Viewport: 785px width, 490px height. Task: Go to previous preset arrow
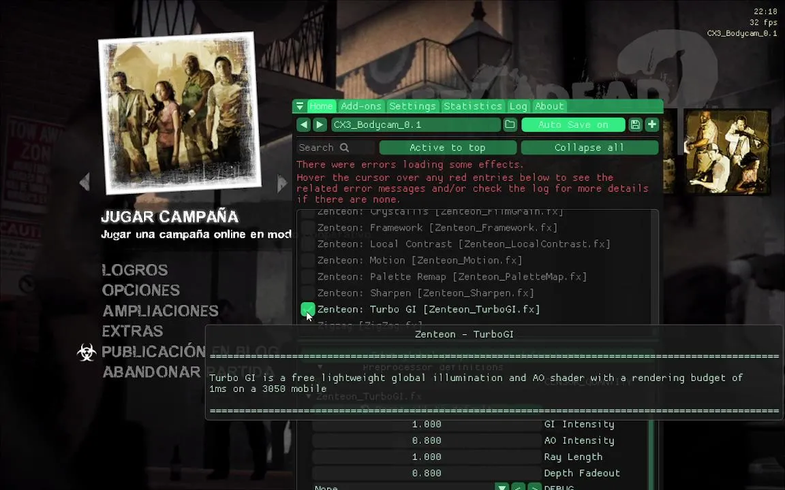[303, 125]
